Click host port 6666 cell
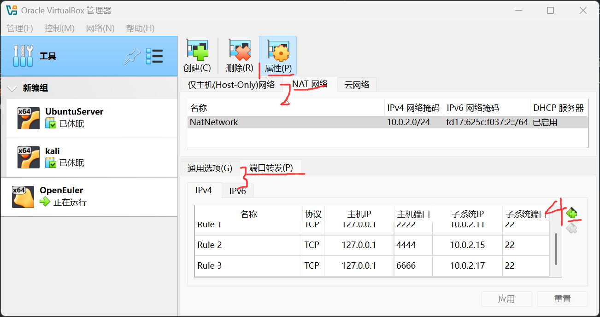Screen dimensions: 600x317 pos(413,266)
